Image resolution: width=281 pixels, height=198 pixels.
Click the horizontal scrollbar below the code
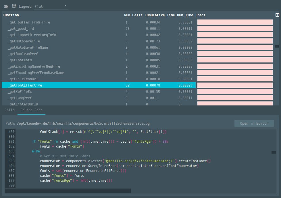[69, 191]
